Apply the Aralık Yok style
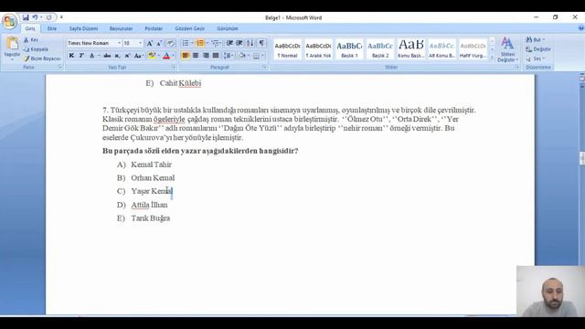The image size is (585, 329). pyautogui.click(x=318, y=48)
